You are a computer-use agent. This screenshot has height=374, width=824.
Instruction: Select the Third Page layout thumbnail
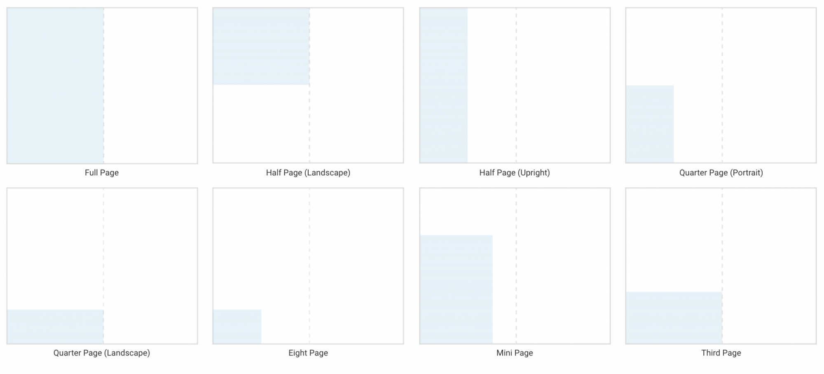pyautogui.click(x=721, y=266)
